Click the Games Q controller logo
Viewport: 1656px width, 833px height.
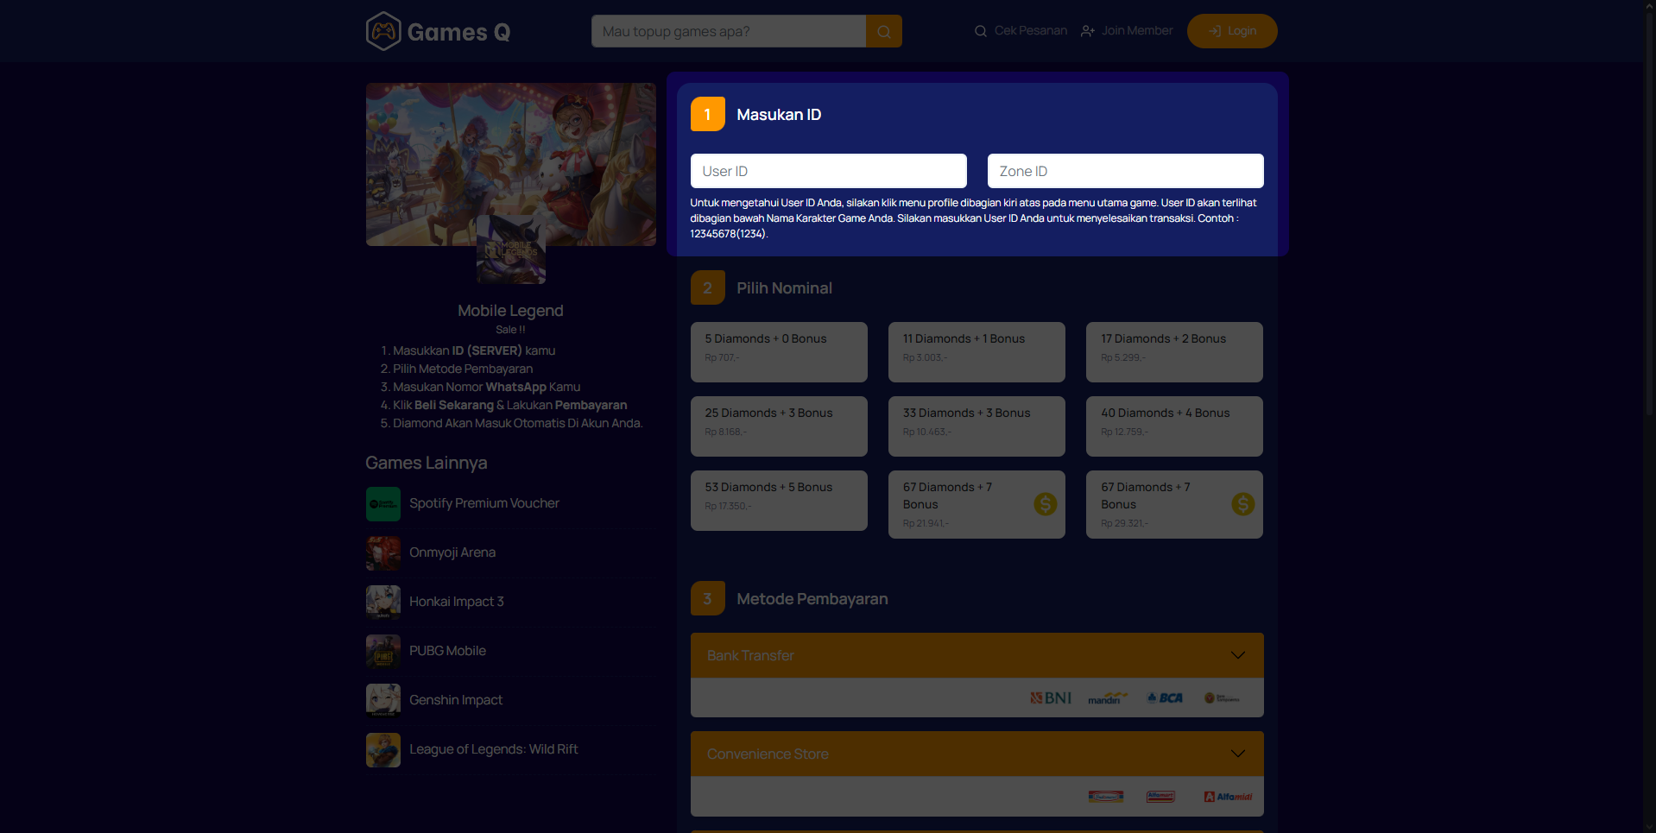coord(383,31)
